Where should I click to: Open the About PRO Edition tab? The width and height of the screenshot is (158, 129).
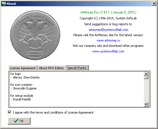pos(51,68)
